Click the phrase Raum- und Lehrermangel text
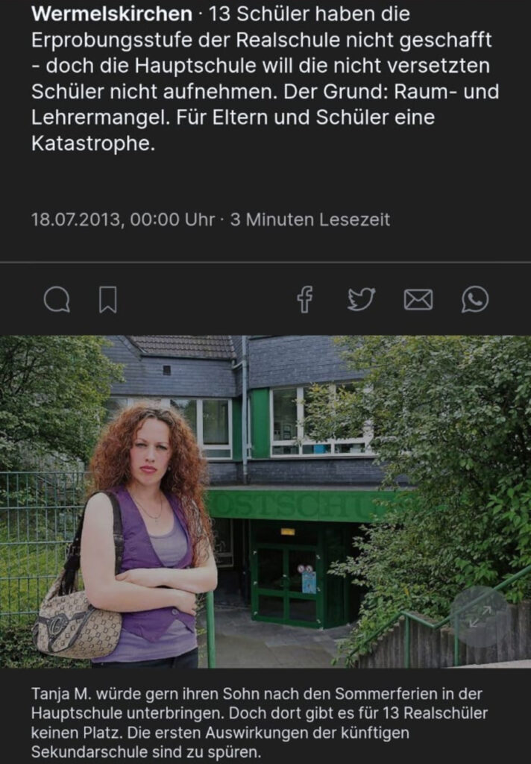The image size is (531, 764). [x=265, y=104]
